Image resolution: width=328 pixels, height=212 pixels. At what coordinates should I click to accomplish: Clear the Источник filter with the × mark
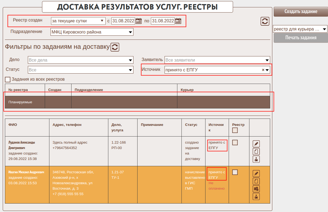coord(263,70)
